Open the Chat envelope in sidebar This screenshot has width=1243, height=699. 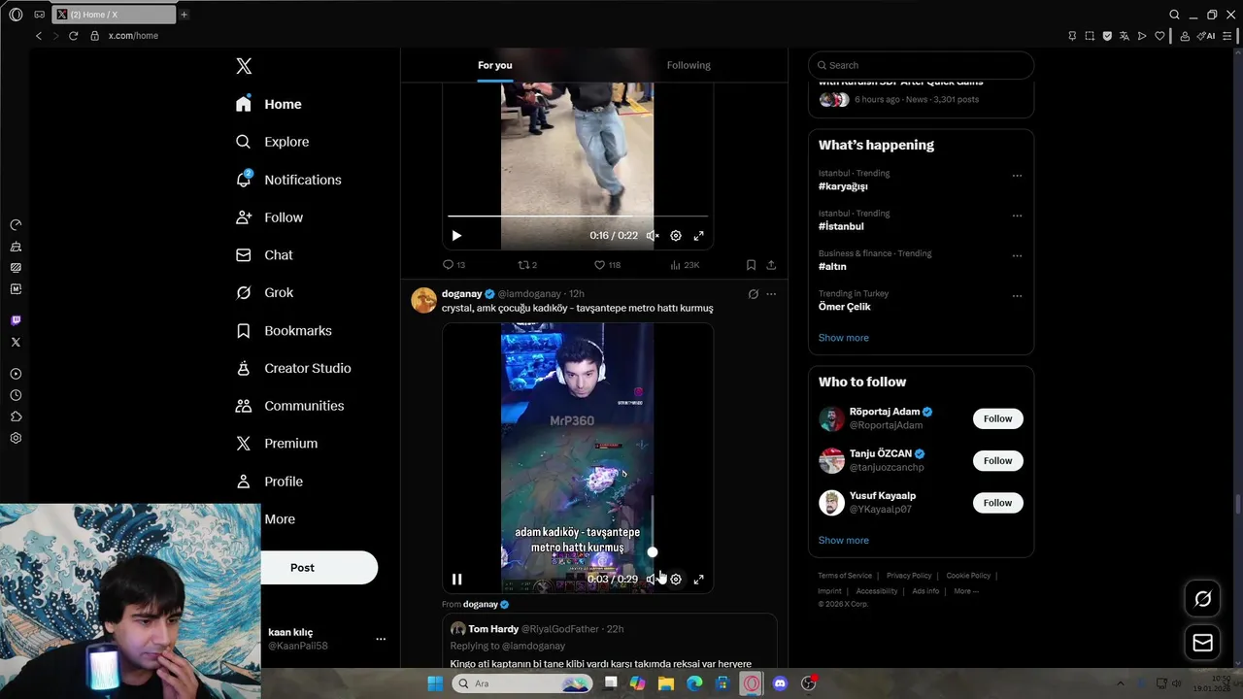click(264, 255)
